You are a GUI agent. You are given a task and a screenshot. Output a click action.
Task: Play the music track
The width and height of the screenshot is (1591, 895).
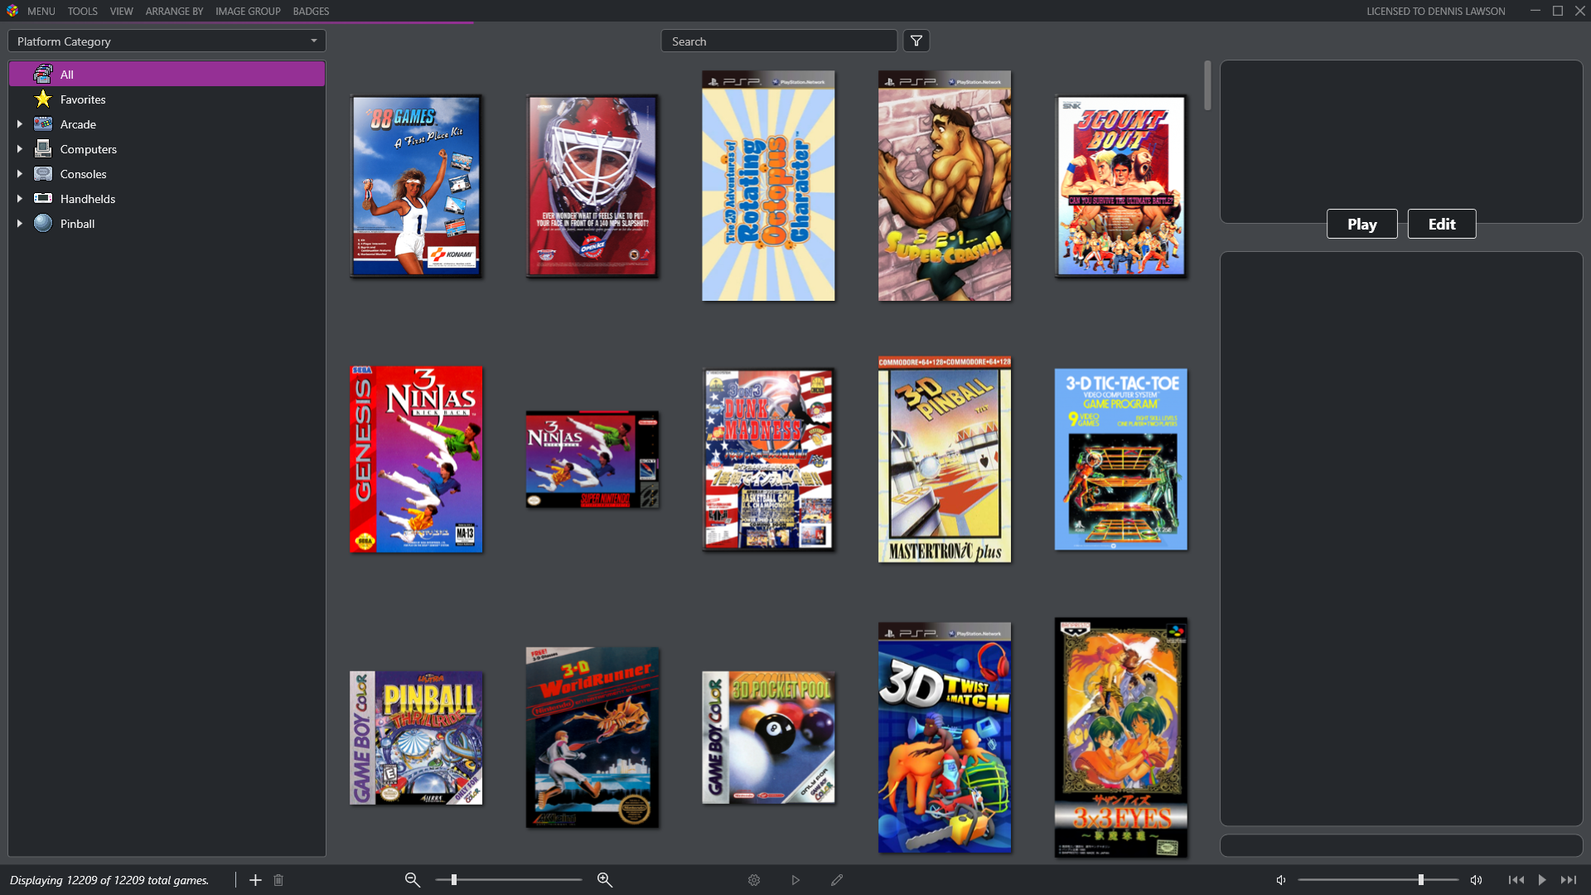1542,880
